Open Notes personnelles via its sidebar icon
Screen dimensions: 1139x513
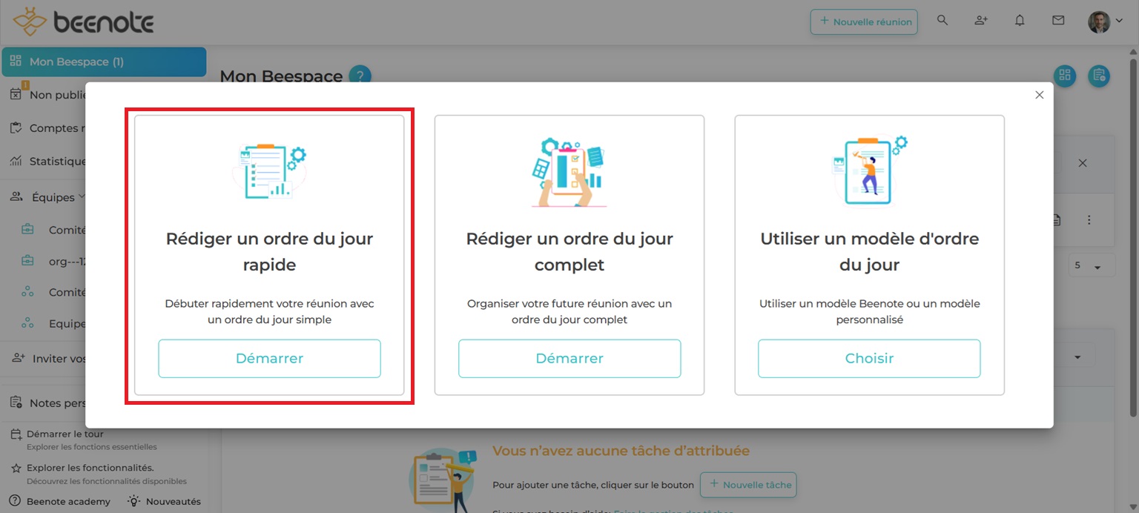coord(16,402)
